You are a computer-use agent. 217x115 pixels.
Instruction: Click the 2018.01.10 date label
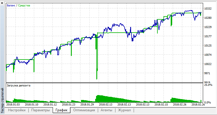pyautogui.click(x=32, y=105)
